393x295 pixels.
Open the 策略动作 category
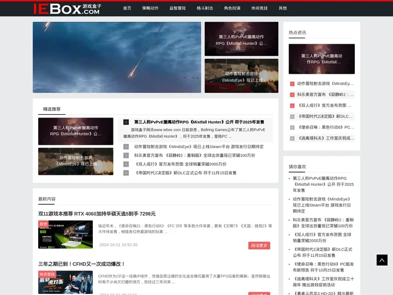click(151, 8)
